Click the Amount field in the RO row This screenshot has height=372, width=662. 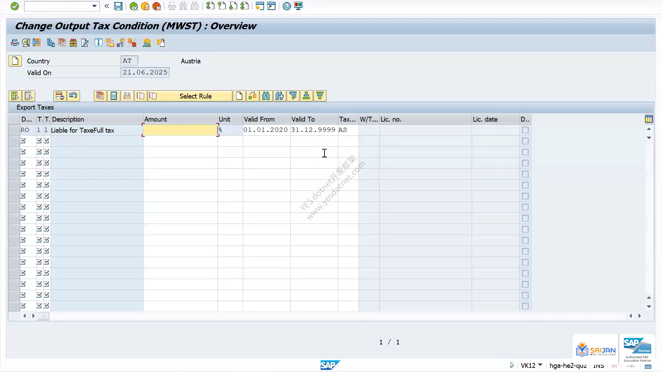[x=180, y=130]
